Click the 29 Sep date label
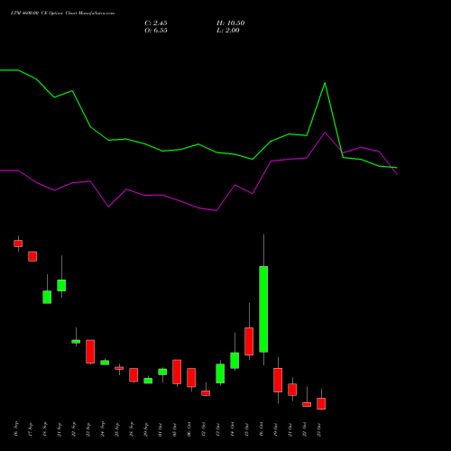 145,429
